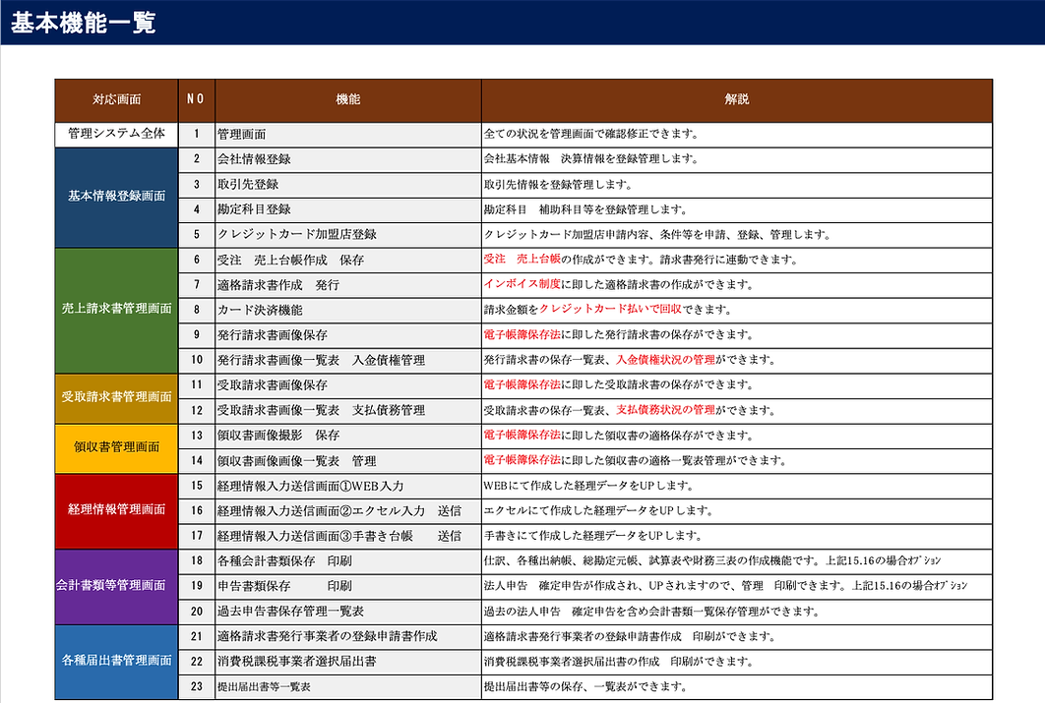Click the 売上請求書管理画面 category cell
The width and height of the screenshot is (1045, 703).
pyautogui.click(x=117, y=309)
